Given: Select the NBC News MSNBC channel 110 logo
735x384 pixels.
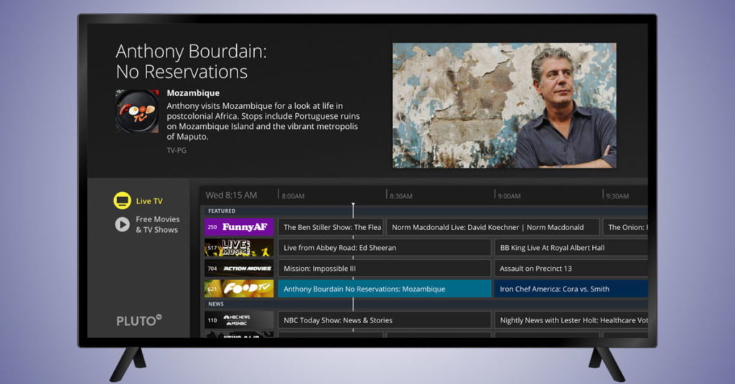Looking at the screenshot, I should (x=239, y=320).
